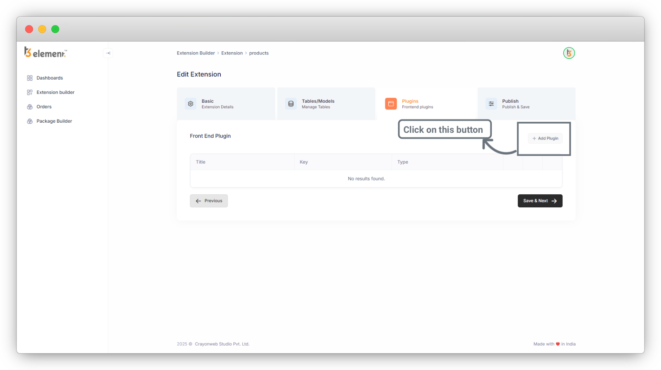Click the Kelement logo in the sidebar

click(45, 53)
